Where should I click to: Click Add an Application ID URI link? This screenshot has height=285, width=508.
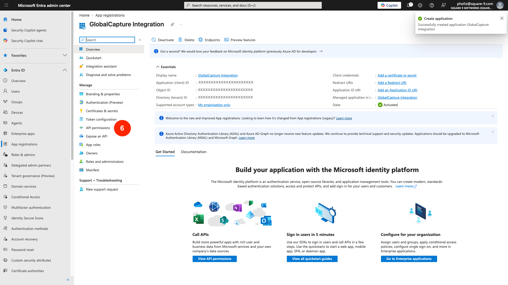pyautogui.click(x=397, y=90)
